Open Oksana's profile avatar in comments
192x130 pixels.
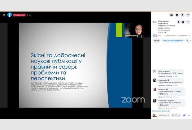pyautogui.click(x=155, y=89)
